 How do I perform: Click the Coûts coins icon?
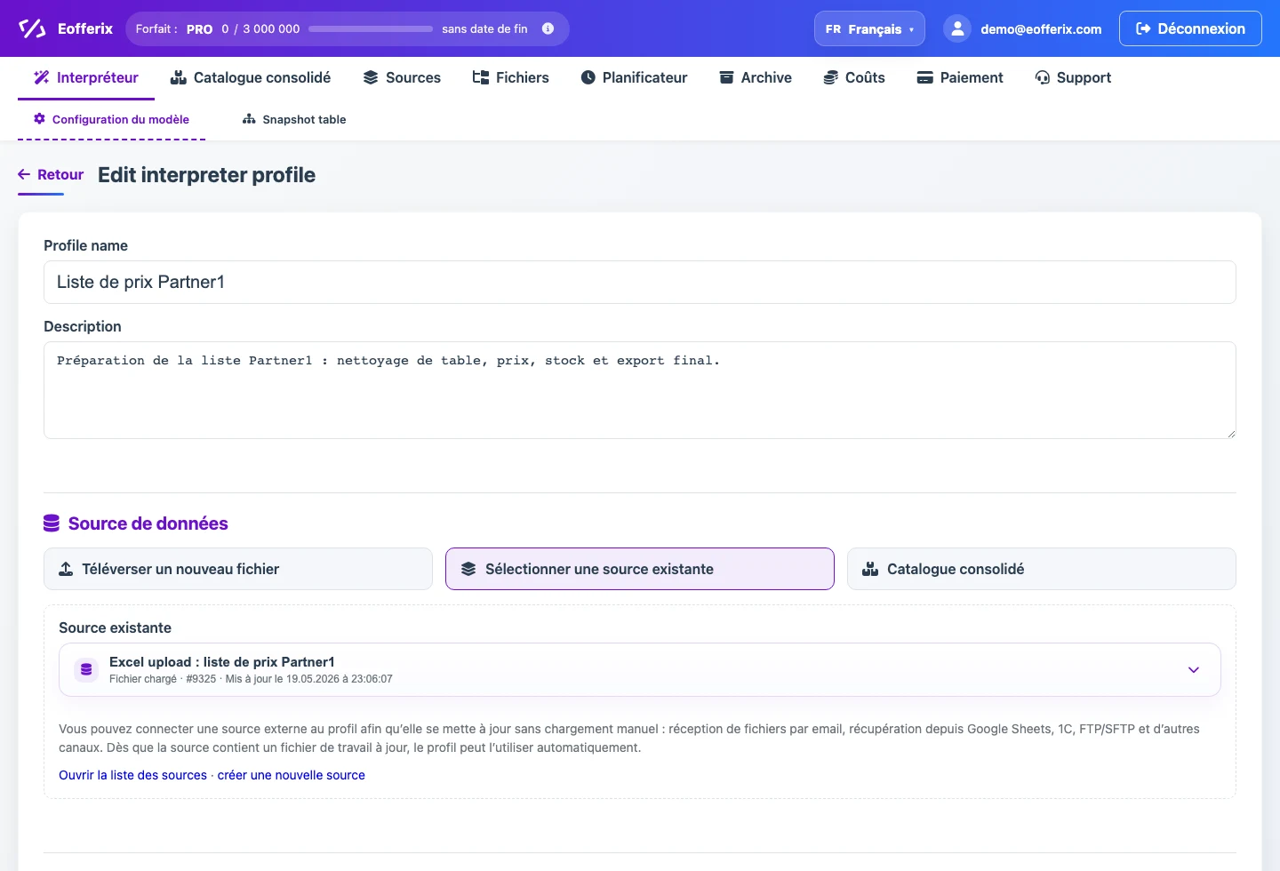(x=830, y=77)
